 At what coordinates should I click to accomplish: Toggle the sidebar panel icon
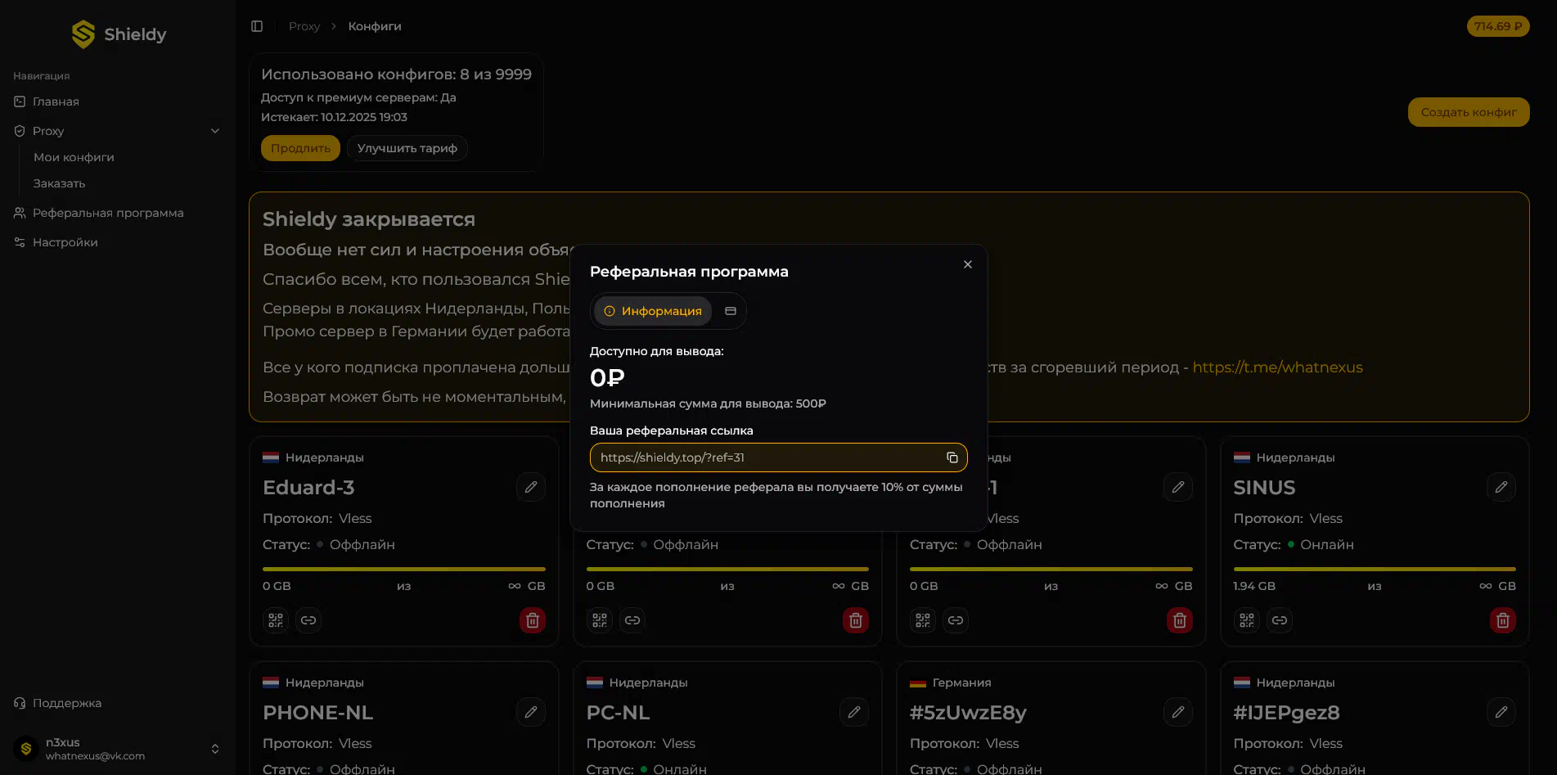(257, 26)
